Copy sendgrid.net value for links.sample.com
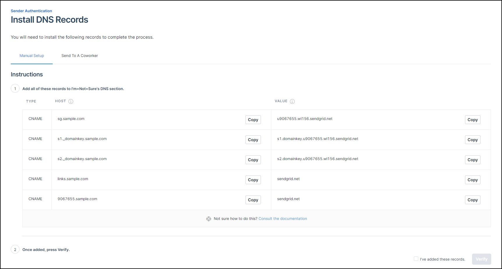 (472, 180)
